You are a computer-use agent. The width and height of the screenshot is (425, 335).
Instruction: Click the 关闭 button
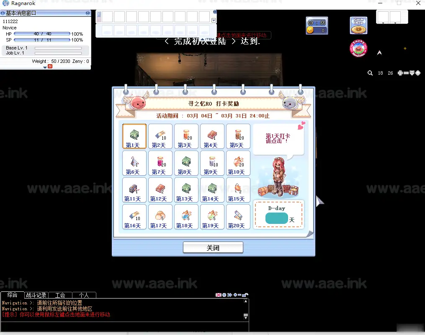pyautogui.click(x=213, y=248)
